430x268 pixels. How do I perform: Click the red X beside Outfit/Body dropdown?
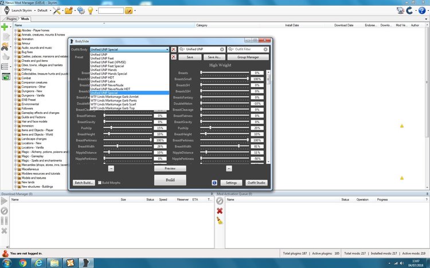click(x=174, y=49)
